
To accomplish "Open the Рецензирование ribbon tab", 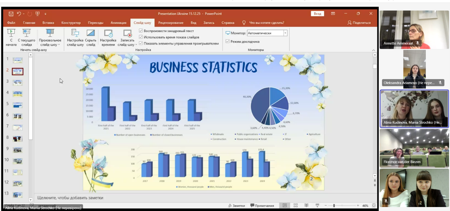I will point(171,23).
